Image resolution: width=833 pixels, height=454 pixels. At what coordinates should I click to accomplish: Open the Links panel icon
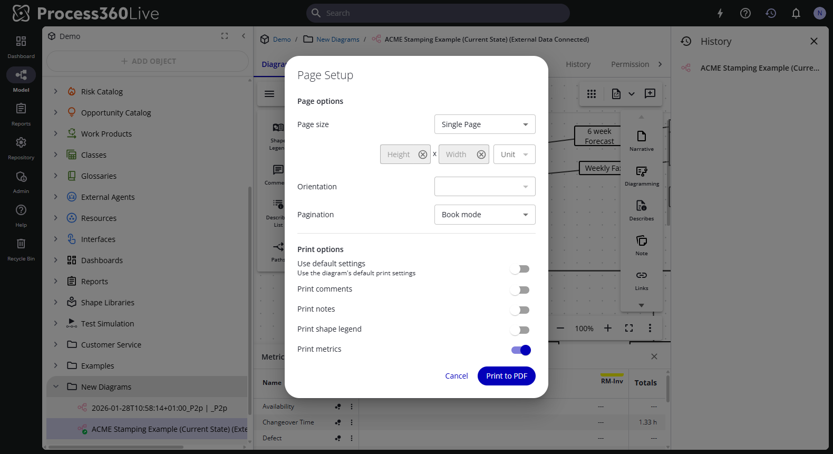pos(642,280)
